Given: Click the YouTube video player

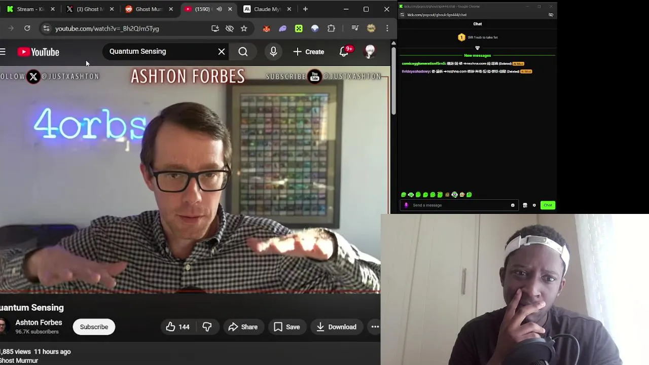Looking at the screenshot, I should click(190, 180).
